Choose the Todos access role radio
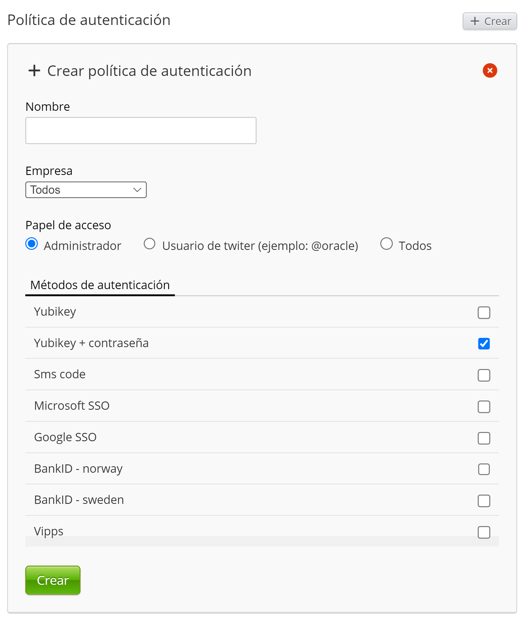 point(386,244)
